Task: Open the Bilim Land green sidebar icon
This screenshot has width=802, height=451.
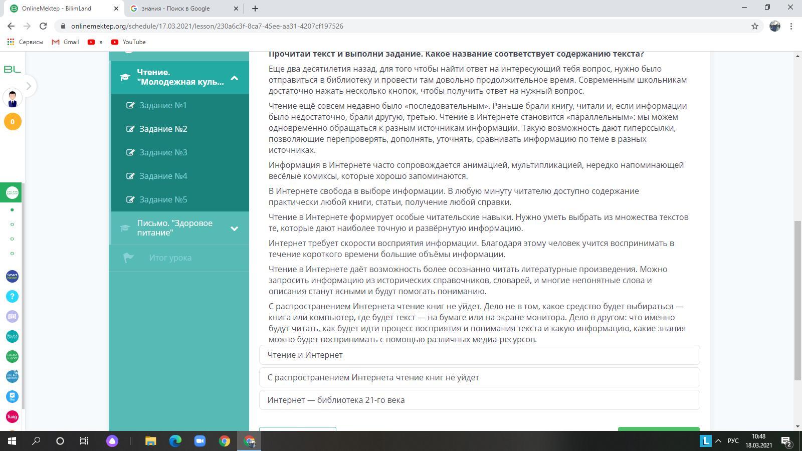Action: (x=12, y=356)
